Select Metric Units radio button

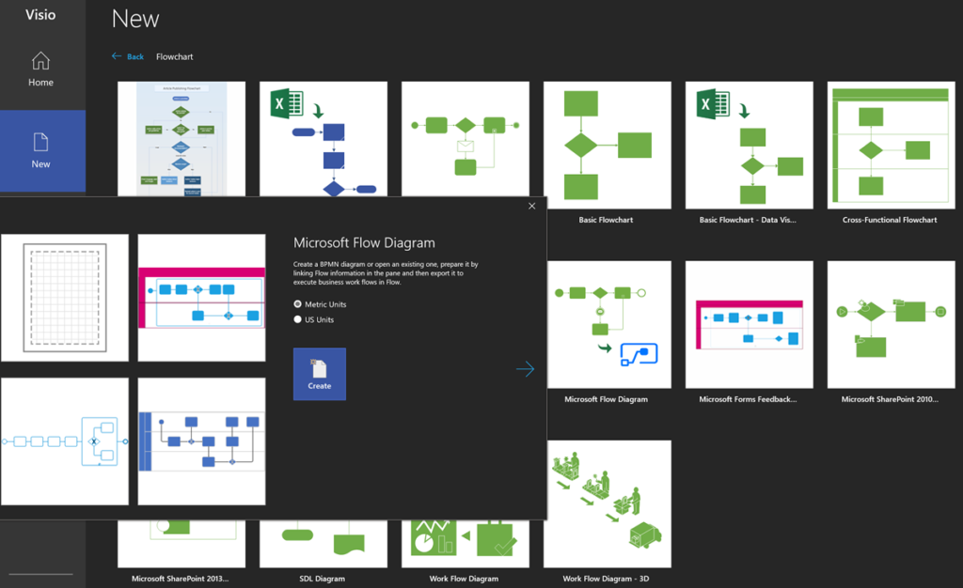[298, 304]
